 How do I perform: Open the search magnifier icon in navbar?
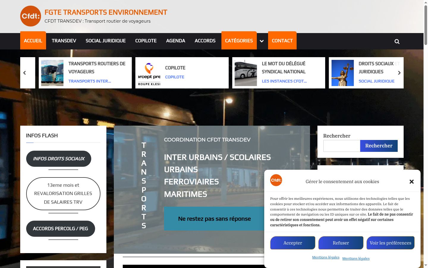click(397, 41)
